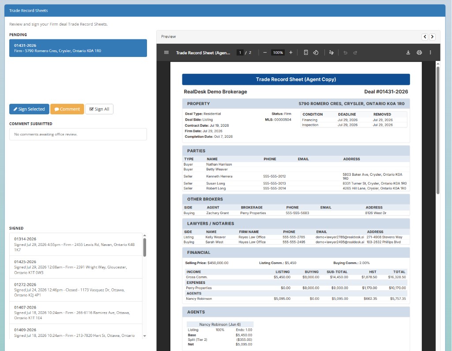
Task: Click the orange Comment button
Action: point(67,109)
